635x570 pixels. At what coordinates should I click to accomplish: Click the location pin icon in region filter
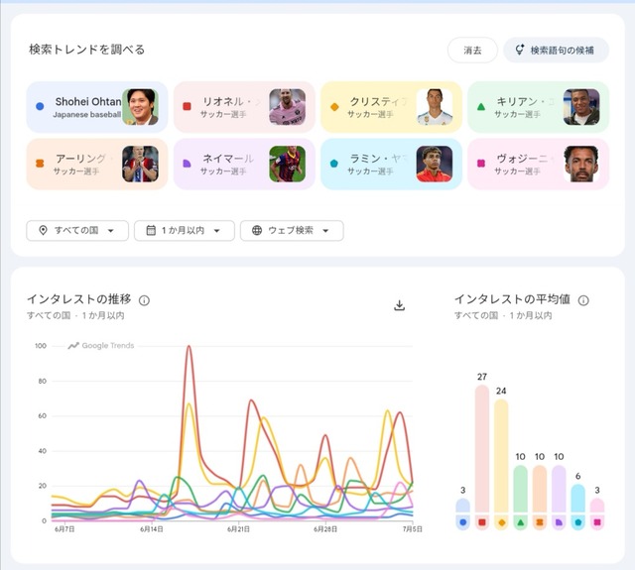point(43,231)
